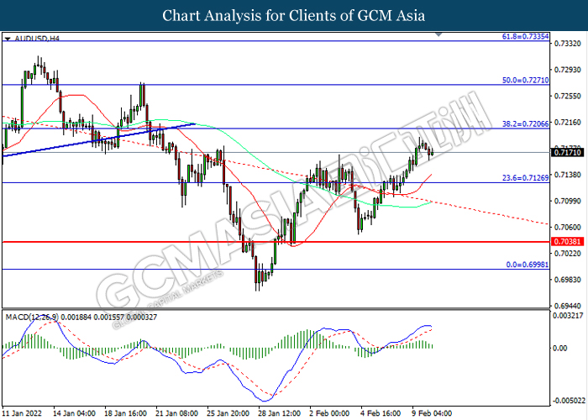Click the 0.69830 price axis value
Screen dimensions: 588x420
coord(567,280)
